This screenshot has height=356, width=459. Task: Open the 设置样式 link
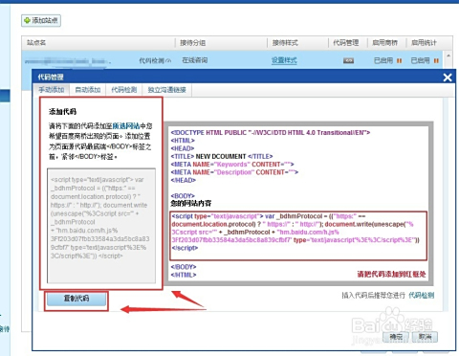(284, 60)
